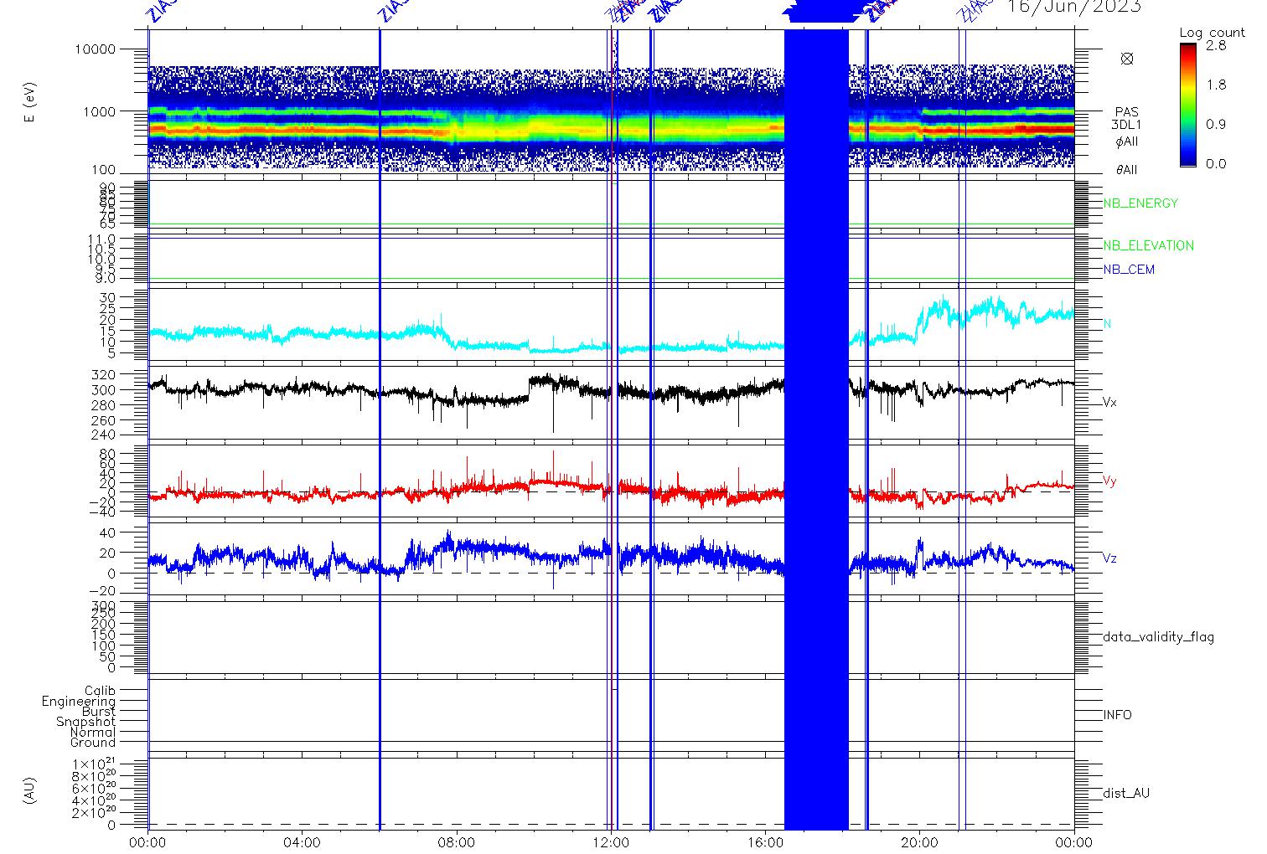Click the 10000 energy axis tick label
The width and height of the screenshot is (1267, 854).
pyautogui.click(x=95, y=49)
